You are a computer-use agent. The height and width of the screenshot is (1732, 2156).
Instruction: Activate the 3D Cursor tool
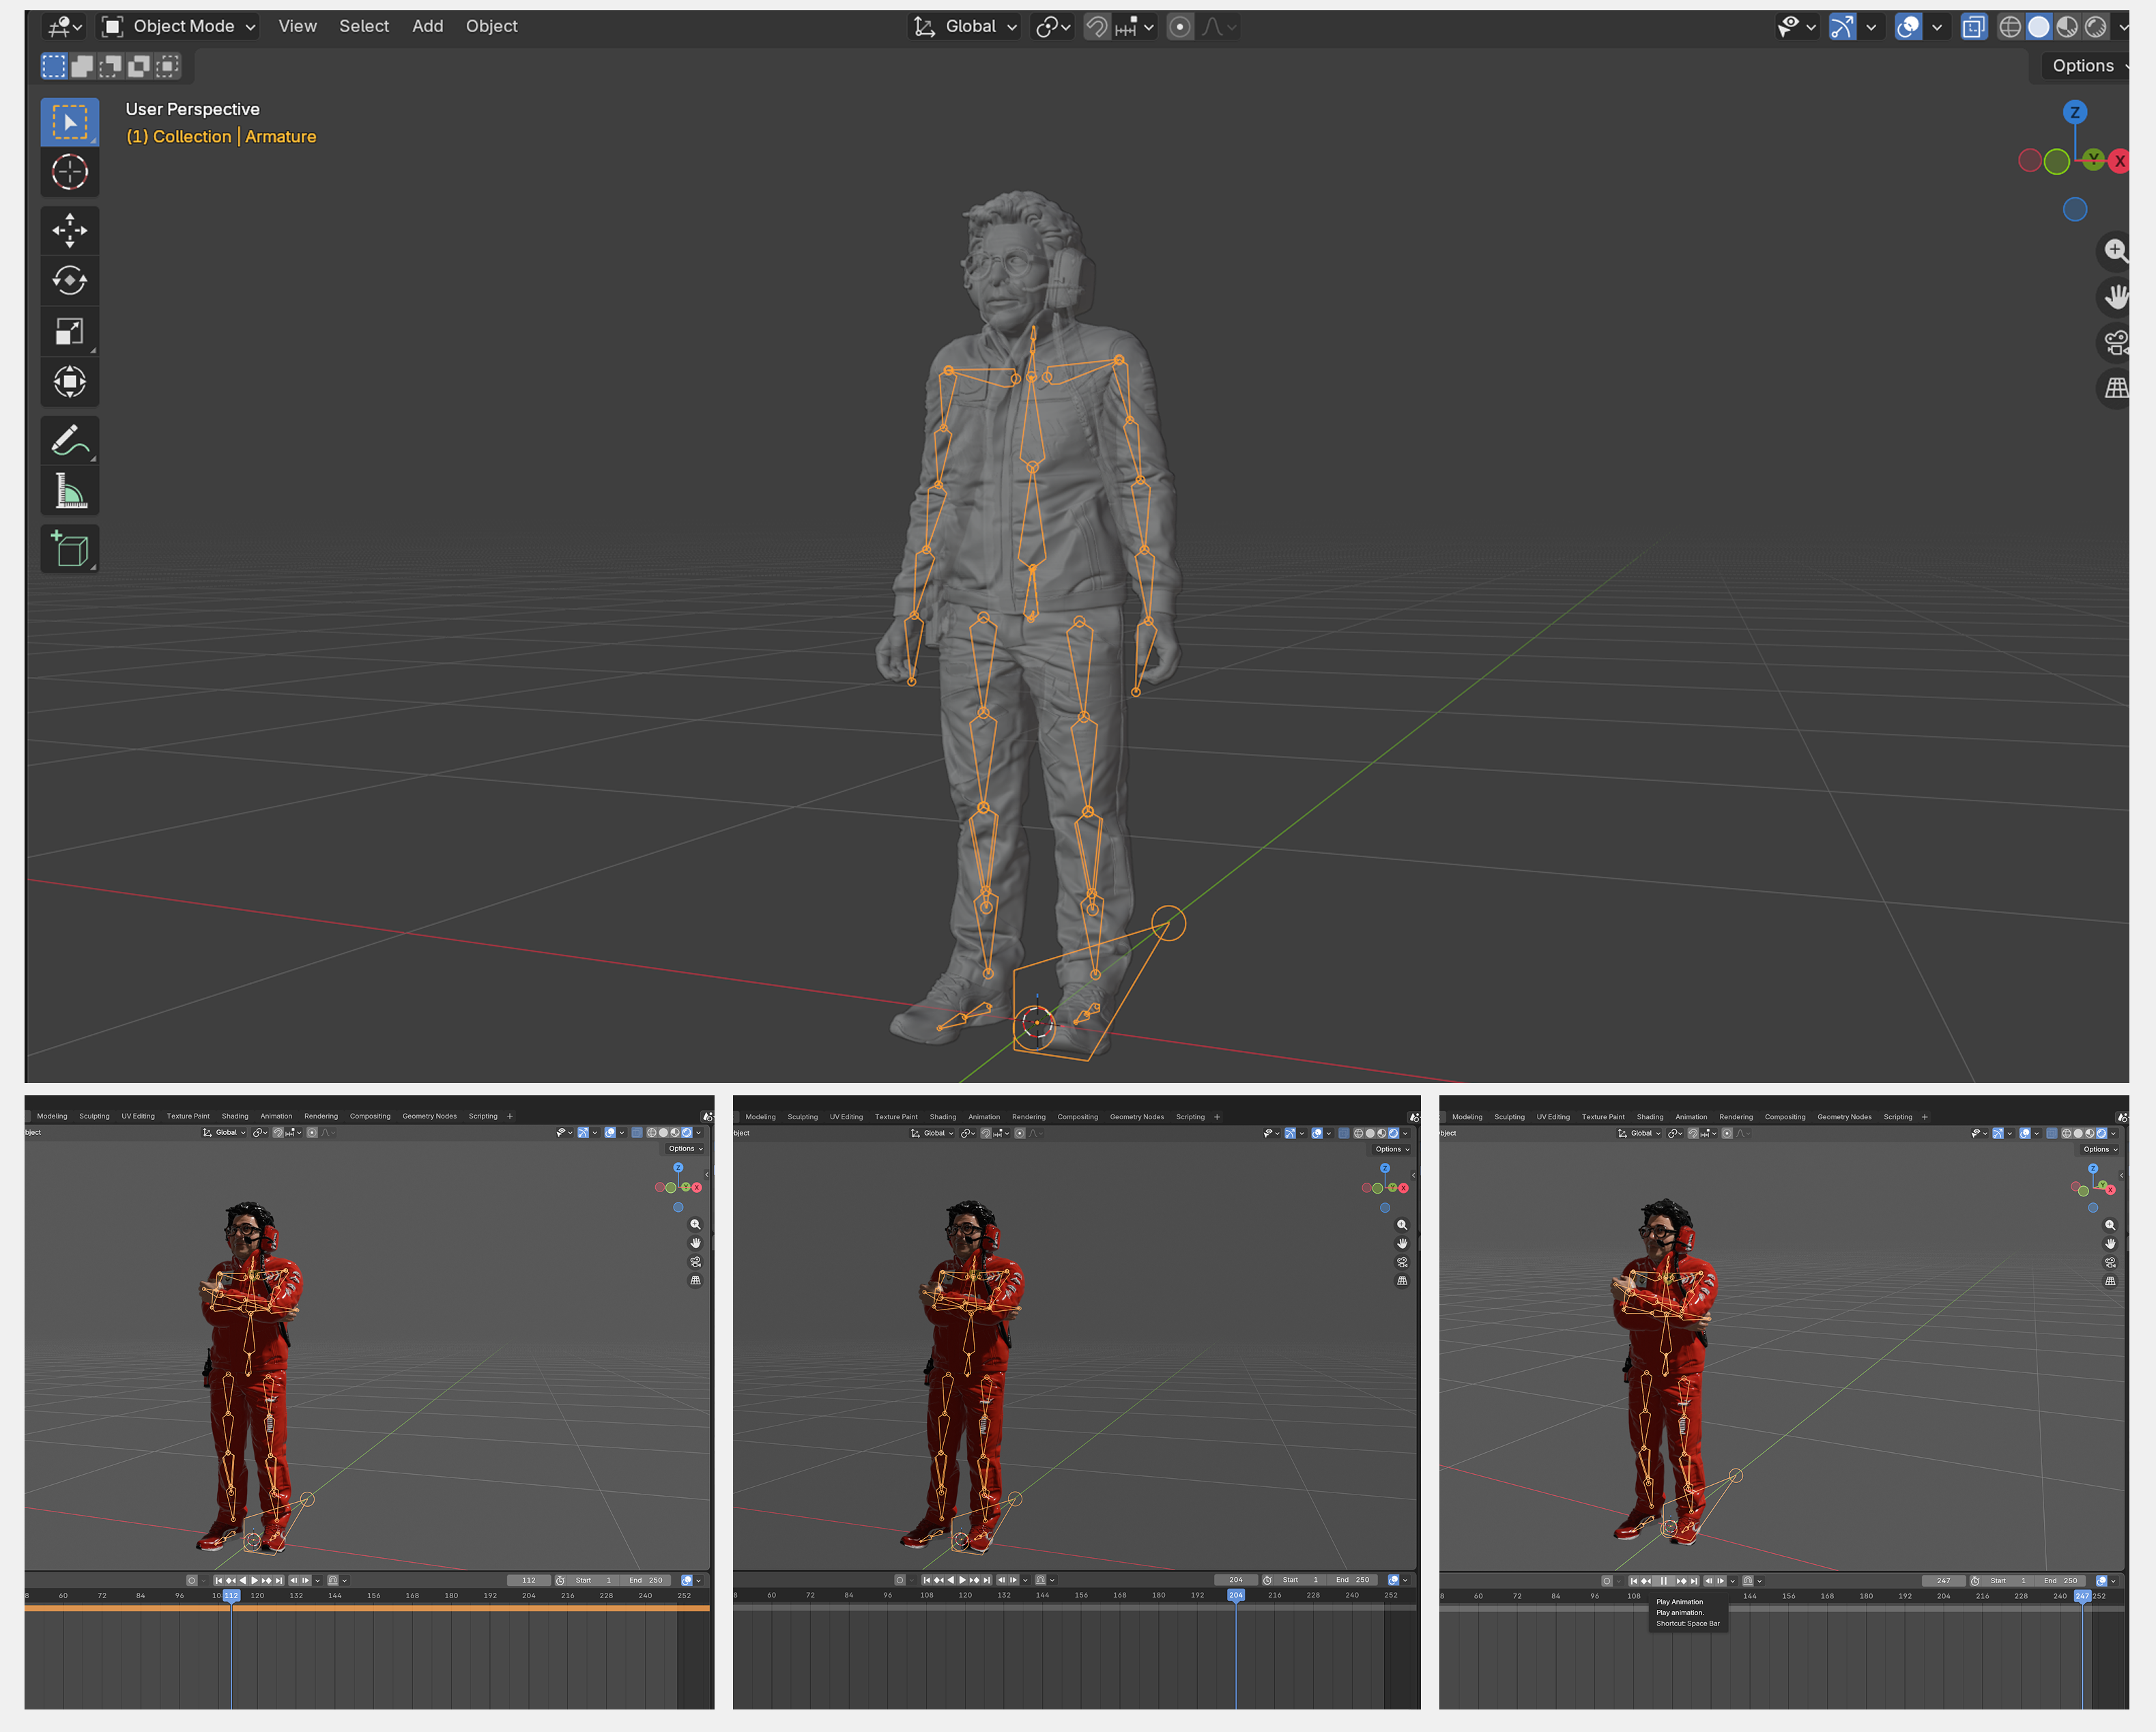[69, 172]
